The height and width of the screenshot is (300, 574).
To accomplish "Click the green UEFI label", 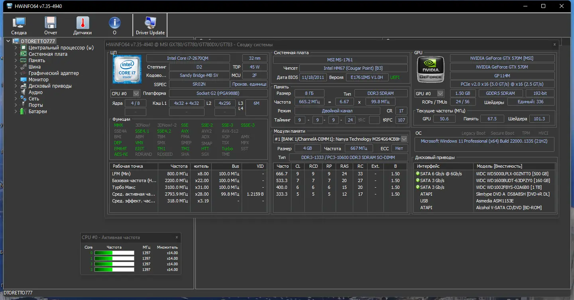I will click(x=395, y=77).
